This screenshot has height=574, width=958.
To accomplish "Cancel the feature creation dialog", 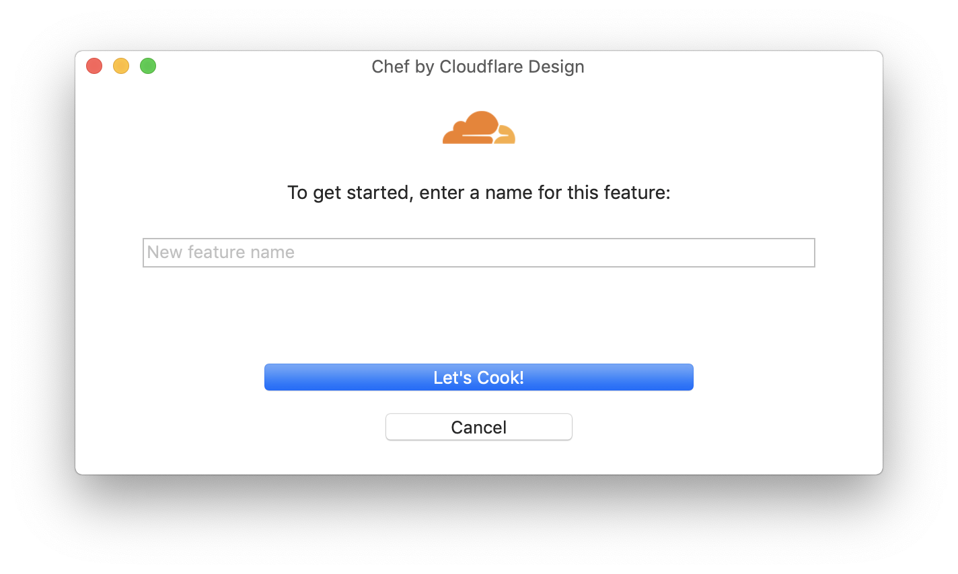I will 478,427.
